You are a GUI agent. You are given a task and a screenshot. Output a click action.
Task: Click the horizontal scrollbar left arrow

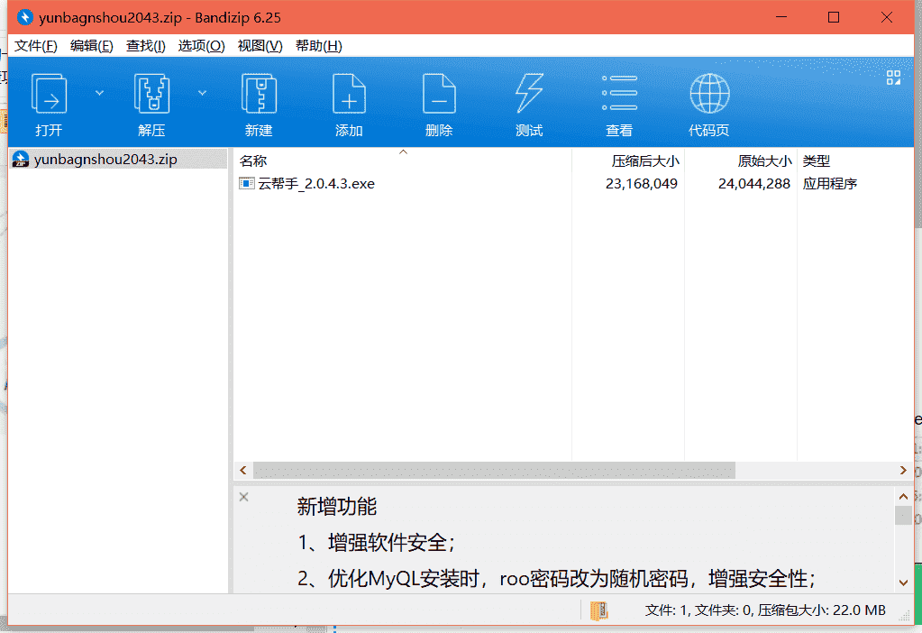[243, 470]
